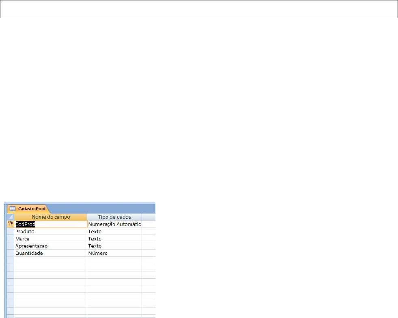This screenshot has width=398, height=318.
Task: Click the first empty field name cell below Quantidade
Action: [51, 260]
